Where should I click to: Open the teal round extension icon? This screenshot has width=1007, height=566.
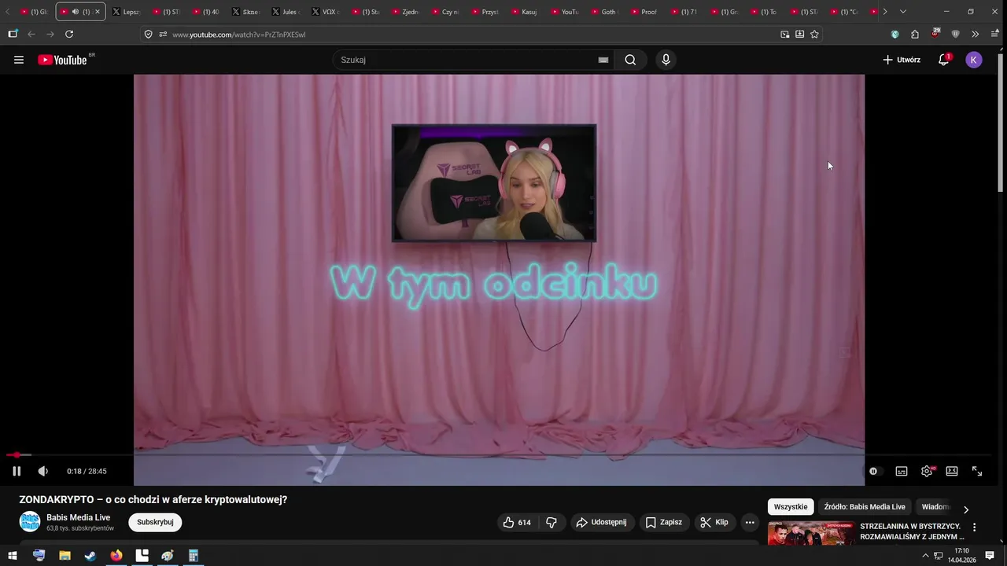coord(894,34)
